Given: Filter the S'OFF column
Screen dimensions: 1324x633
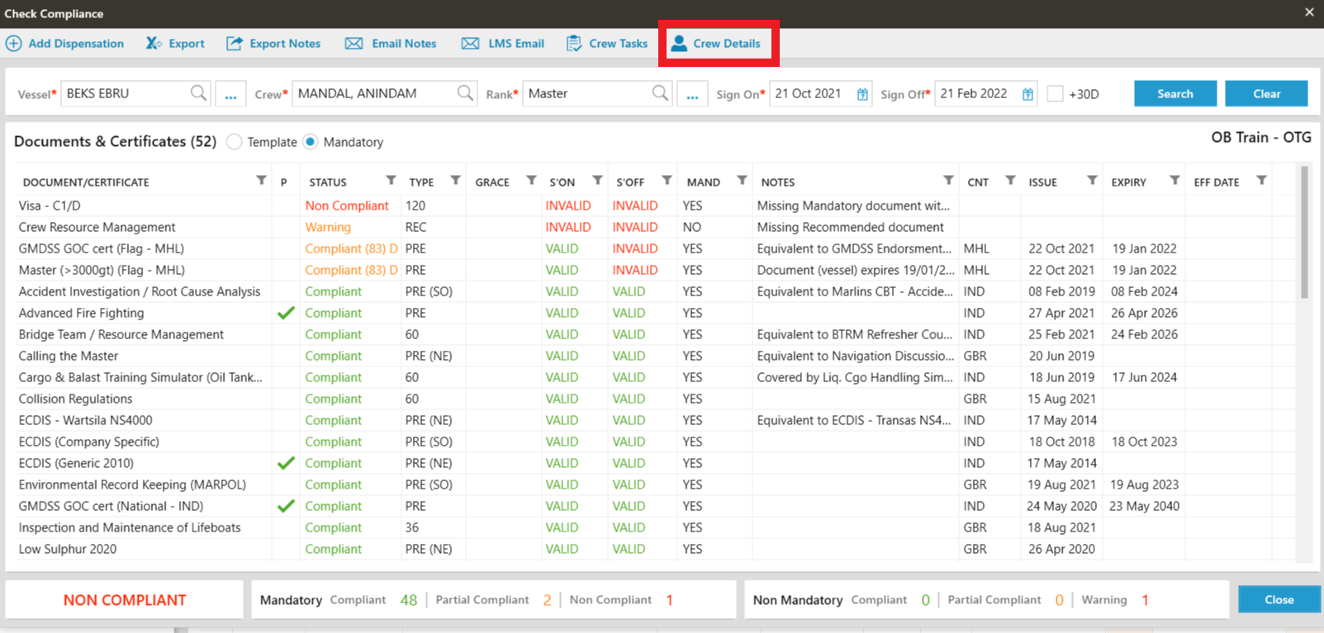Looking at the screenshot, I should click(x=667, y=181).
